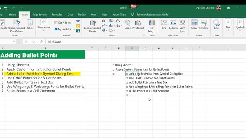Open the Maps chart button

(x=127, y=26)
